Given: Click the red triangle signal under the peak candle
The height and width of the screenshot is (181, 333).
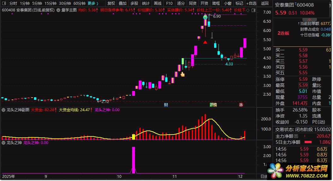Looking at the screenshot, I should [x=205, y=42].
